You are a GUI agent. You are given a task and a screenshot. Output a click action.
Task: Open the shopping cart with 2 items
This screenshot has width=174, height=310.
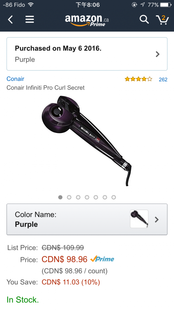162,20
